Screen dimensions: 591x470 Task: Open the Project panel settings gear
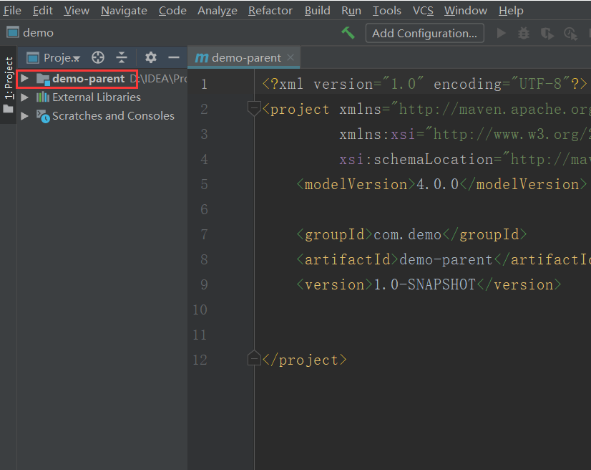151,58
